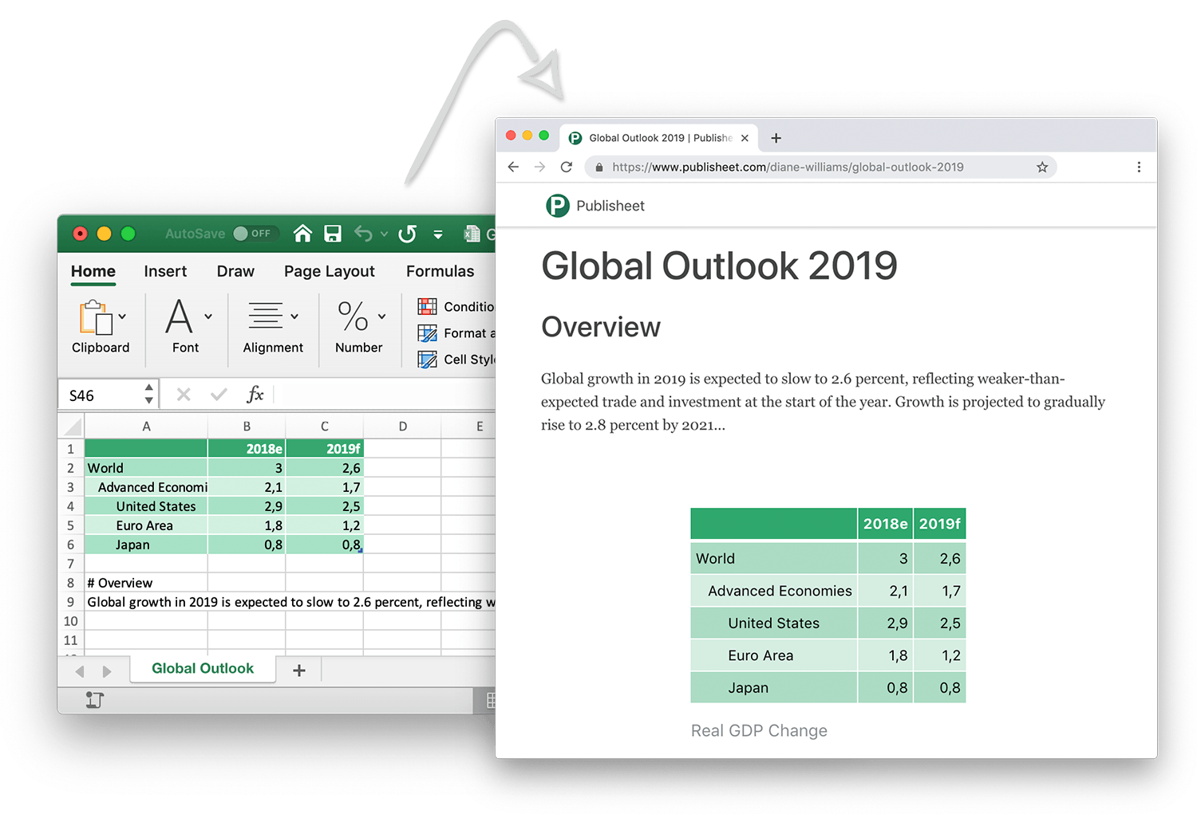The height and width of the screenshot is (814, 1197).
Task: Toggle the AutoSave switch
Action: click(253, 234)
